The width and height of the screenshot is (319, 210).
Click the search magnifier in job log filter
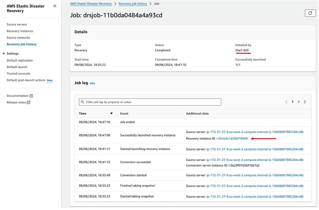pos(82,102)
